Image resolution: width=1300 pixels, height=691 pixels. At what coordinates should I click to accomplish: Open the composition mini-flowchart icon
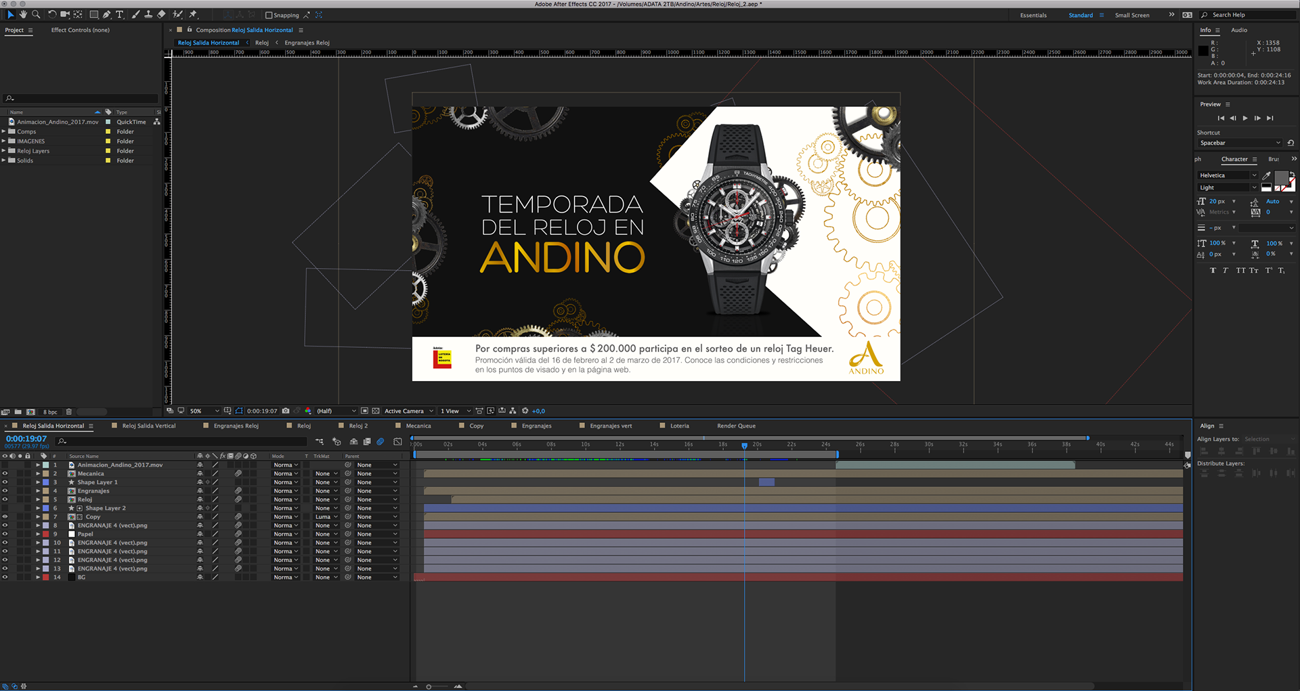tap(319, 441)
